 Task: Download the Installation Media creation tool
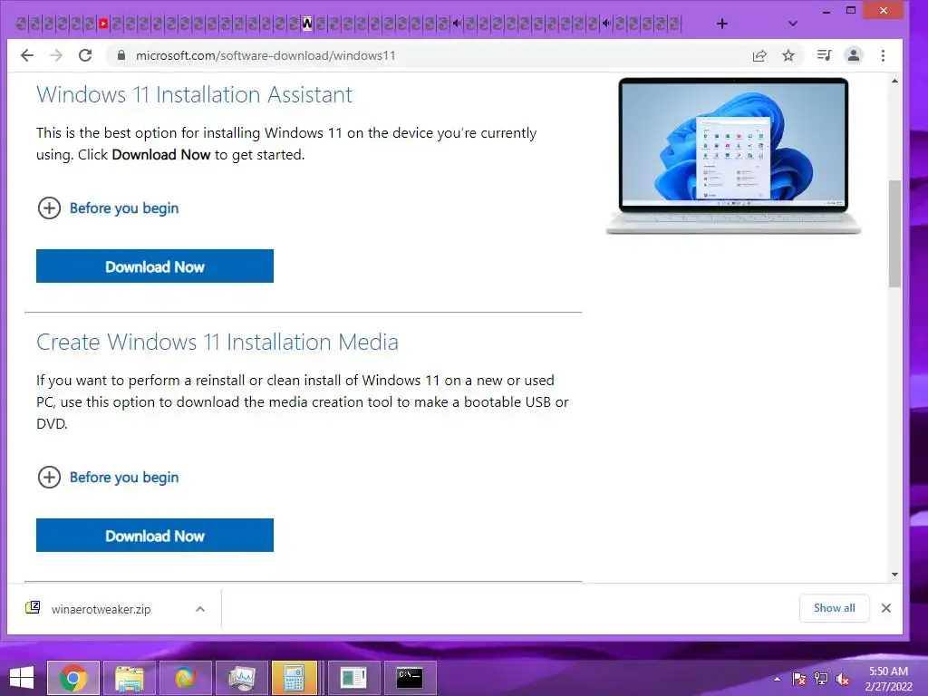(155, 535)
